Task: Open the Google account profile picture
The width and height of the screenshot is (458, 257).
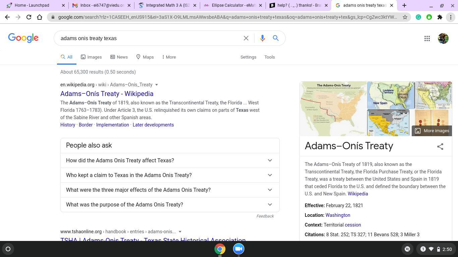Action: coord(443,38)
